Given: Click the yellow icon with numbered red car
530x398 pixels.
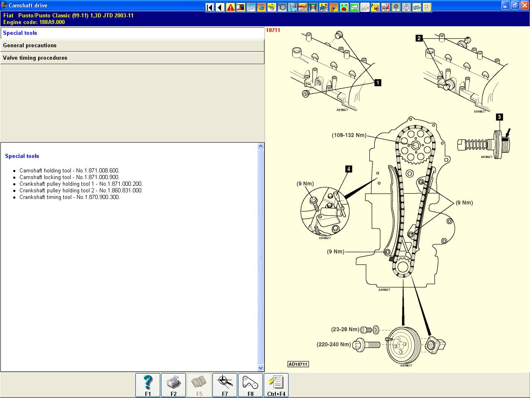Looking at the screenshot, I should click(x=344, y=7).
